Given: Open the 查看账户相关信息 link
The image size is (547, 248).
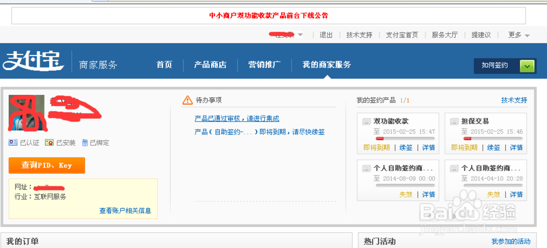Looking at the screenshot, I should (125, 210).
